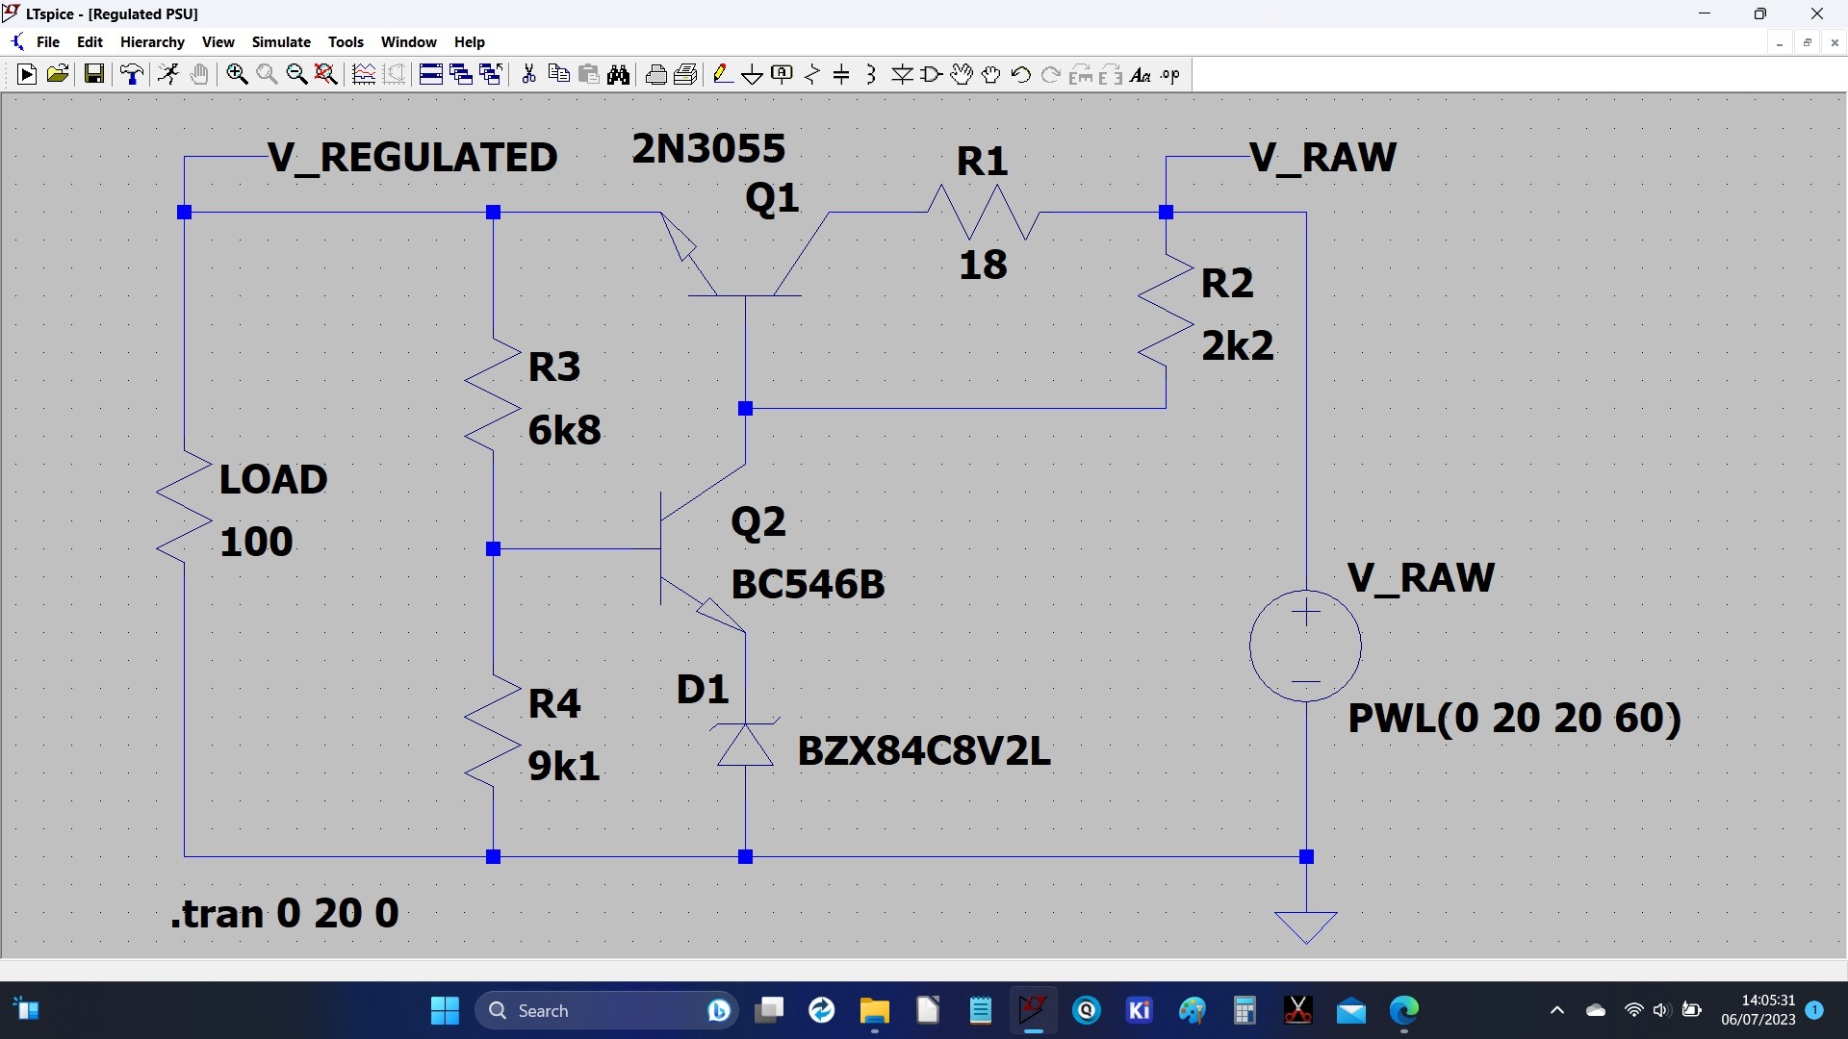
Task: Open a file with the folder icon
Action: tap(58, 75)
